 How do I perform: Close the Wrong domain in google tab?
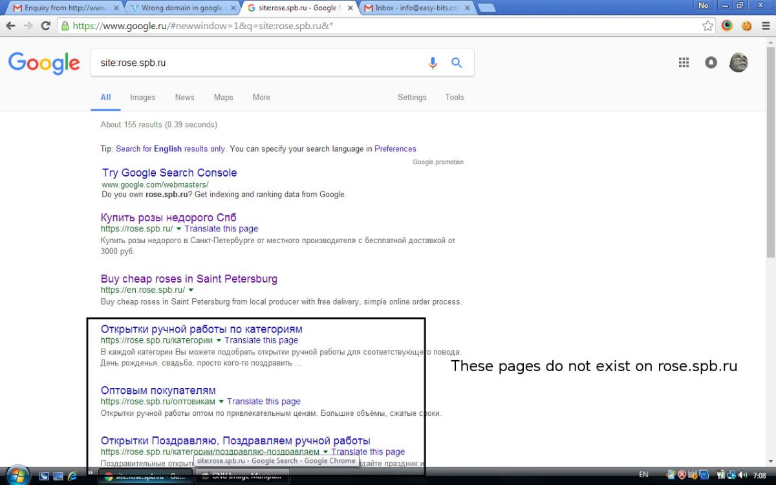(x=232, y=8)
